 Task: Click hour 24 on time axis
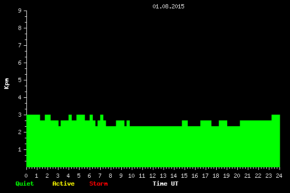[279, 176]
